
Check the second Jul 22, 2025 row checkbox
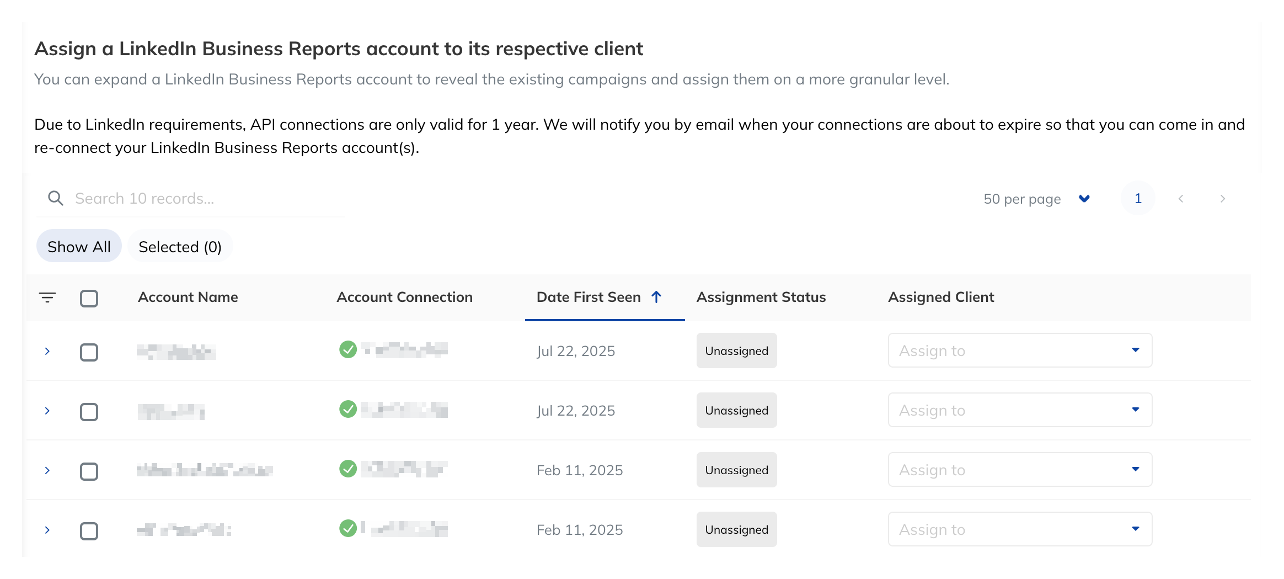[x=89, y=412]
